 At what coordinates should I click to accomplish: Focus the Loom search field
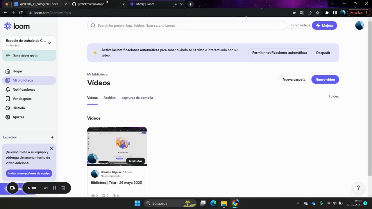click(187, 26)
